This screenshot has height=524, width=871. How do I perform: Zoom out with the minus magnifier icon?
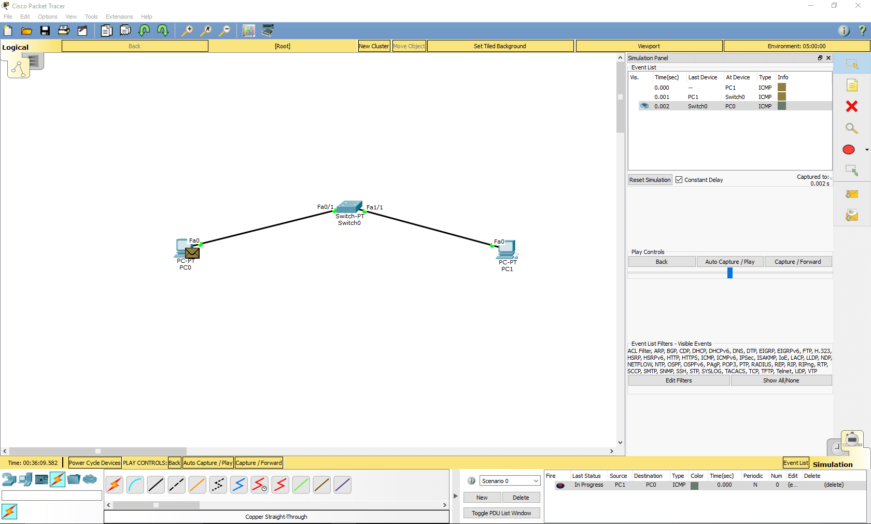point(224,31)
